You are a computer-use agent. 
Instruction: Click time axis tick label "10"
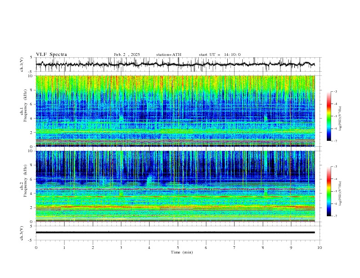click(x=320, y=248)
